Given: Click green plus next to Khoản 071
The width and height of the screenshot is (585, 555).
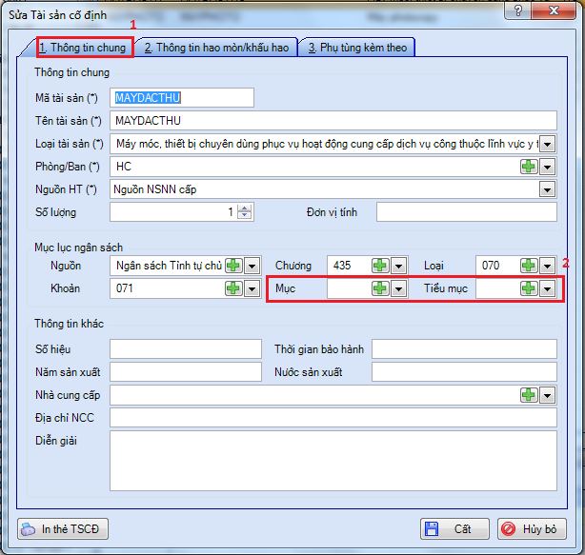Looking at the screenshot, I should [x=233, y=288].
